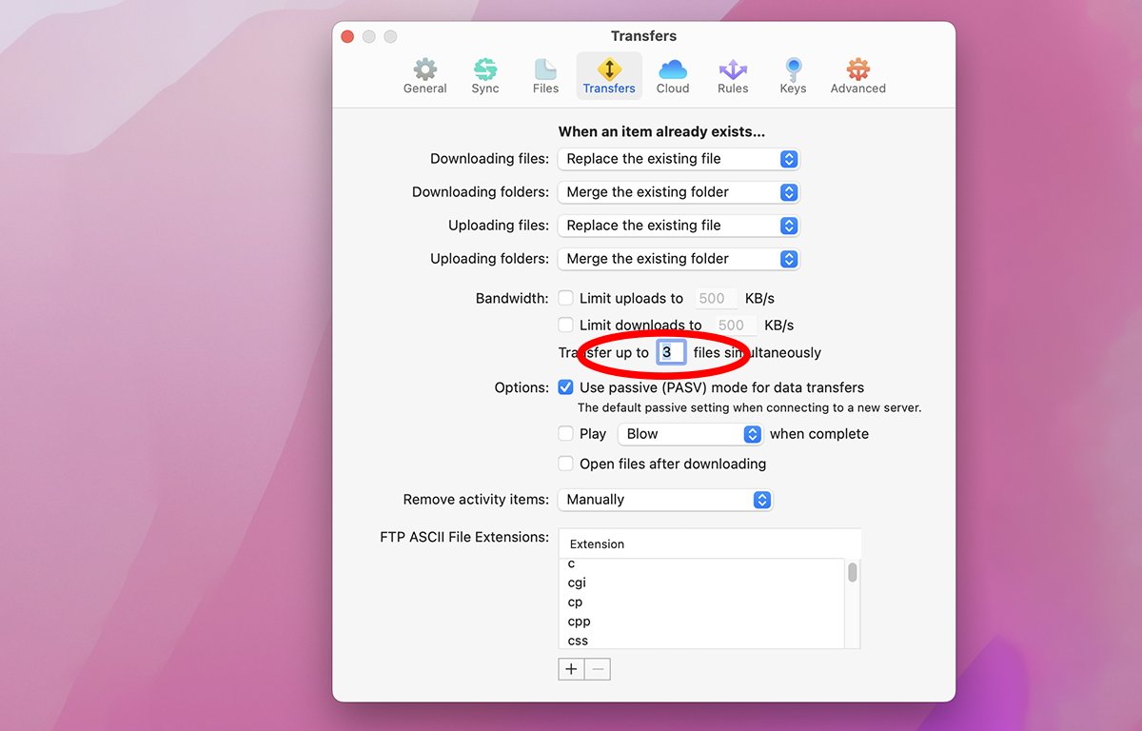Enable the Limit downloads to checkbox
Viewport: 1142px width, 731px height.
coord(566,325)
